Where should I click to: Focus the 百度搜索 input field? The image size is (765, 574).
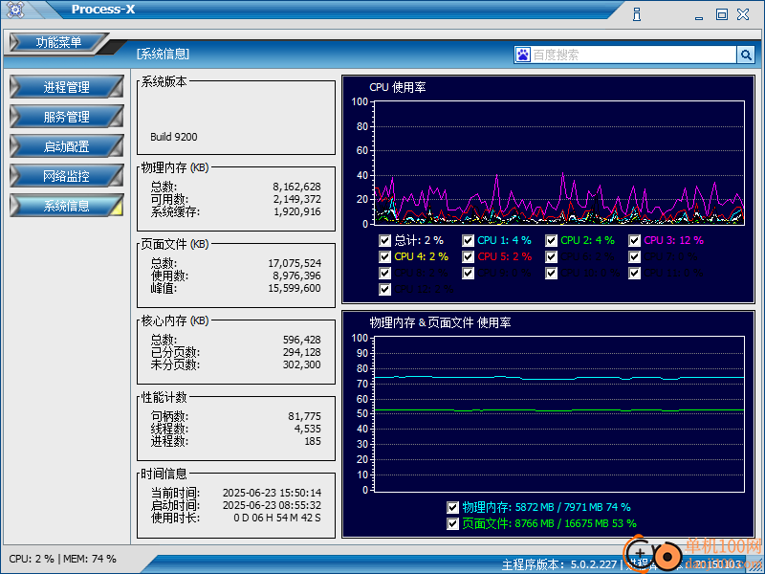click(633, 55)
